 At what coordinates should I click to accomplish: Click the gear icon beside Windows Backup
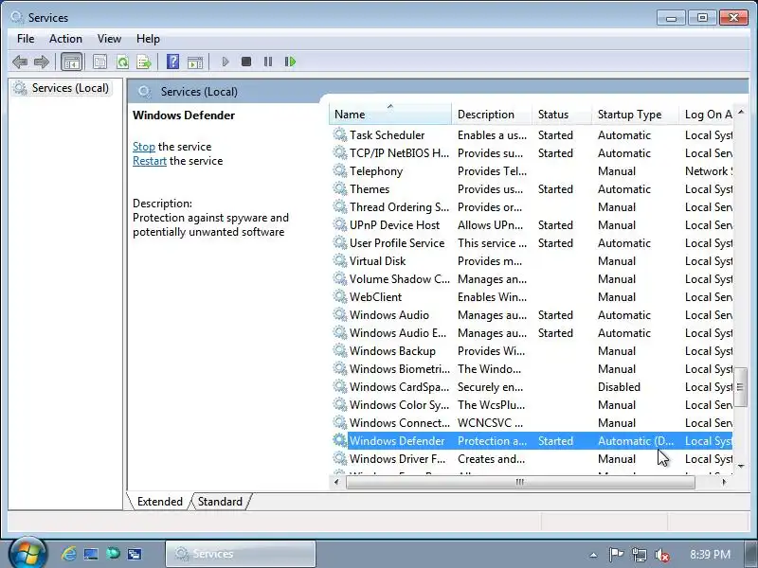(x=340, y=350)
